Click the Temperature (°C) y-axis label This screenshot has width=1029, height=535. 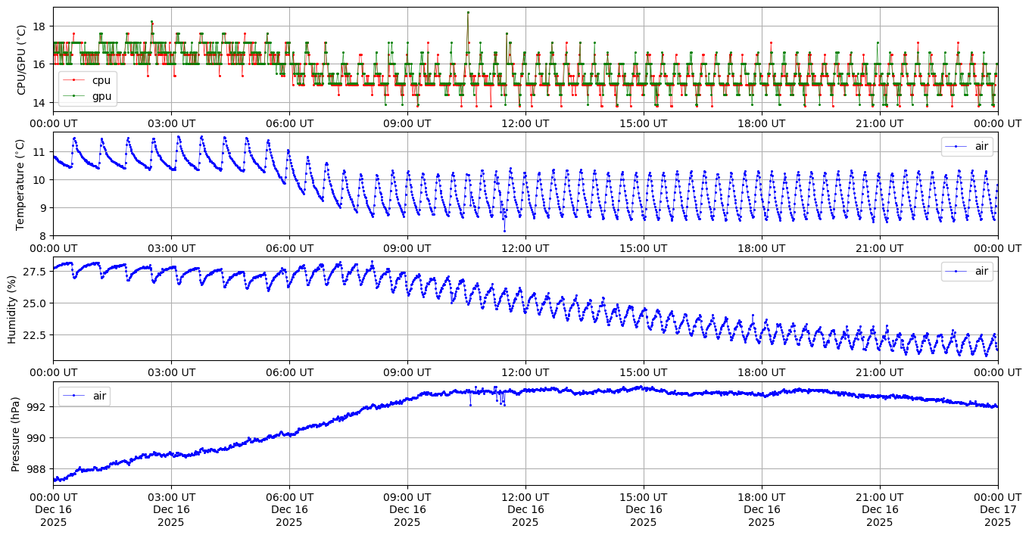point(21,184)
